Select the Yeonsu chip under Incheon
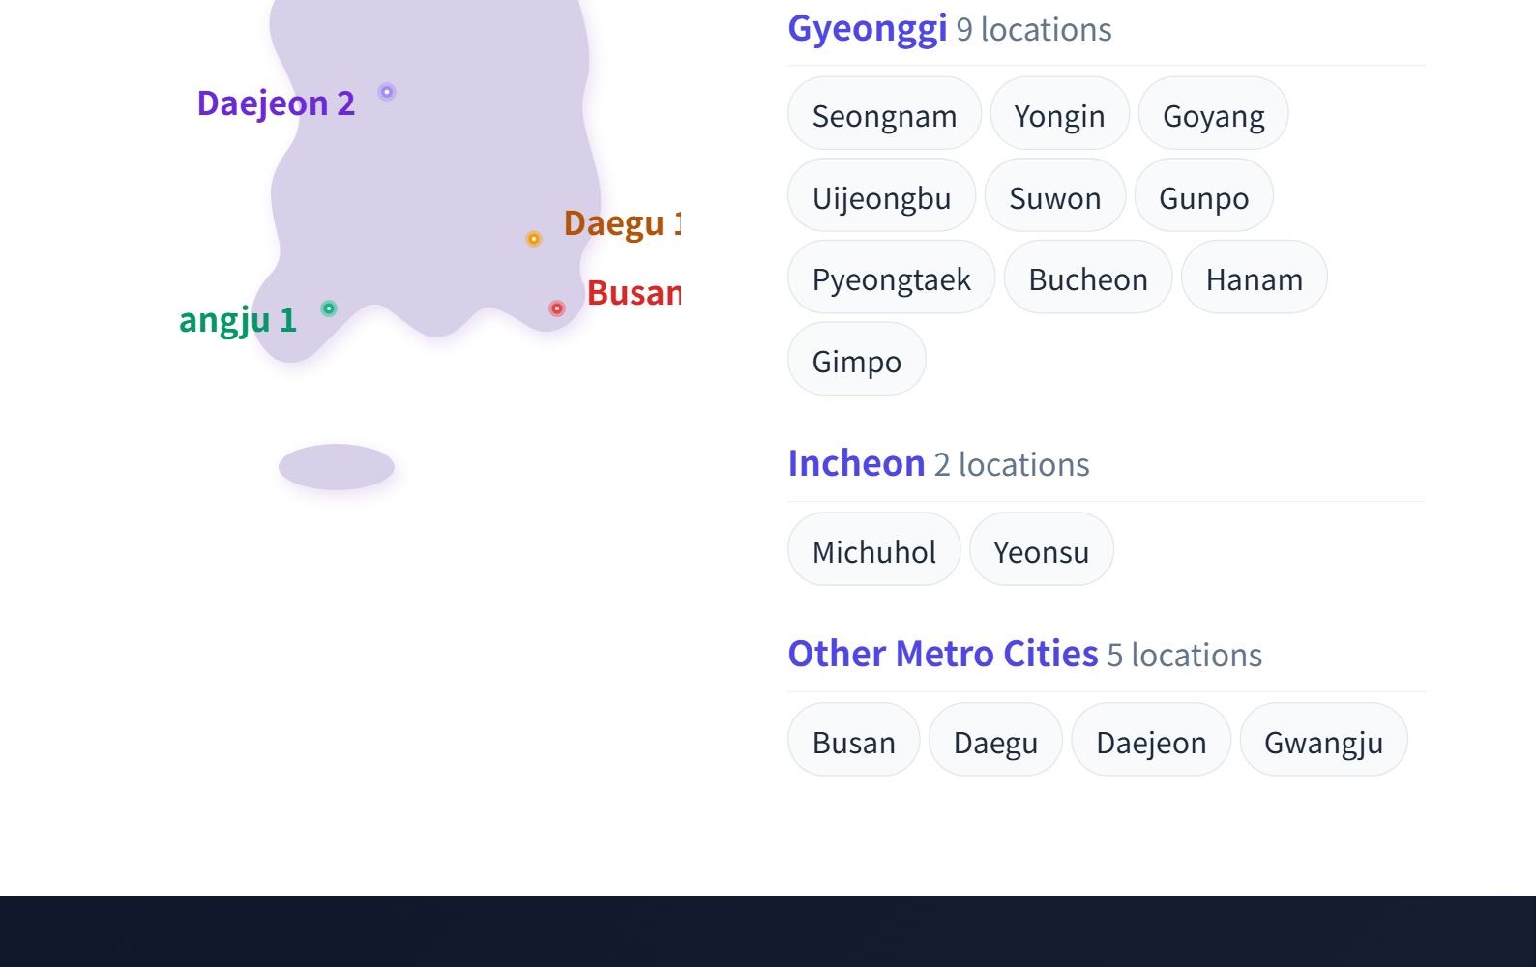1536x967 pixels. (x=1041, y=550)
